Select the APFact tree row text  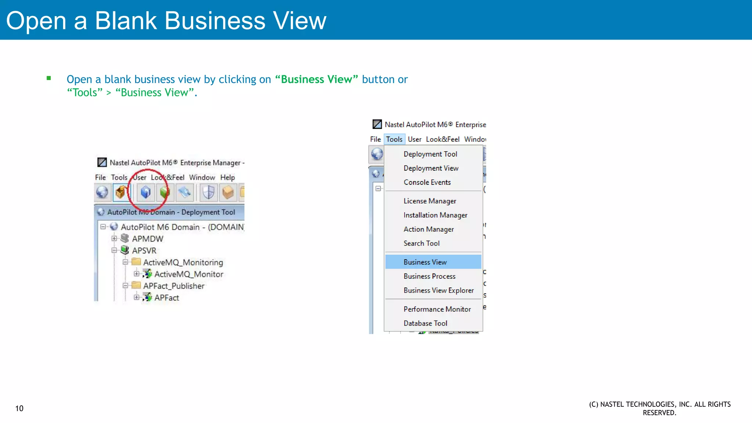[167, 297]
